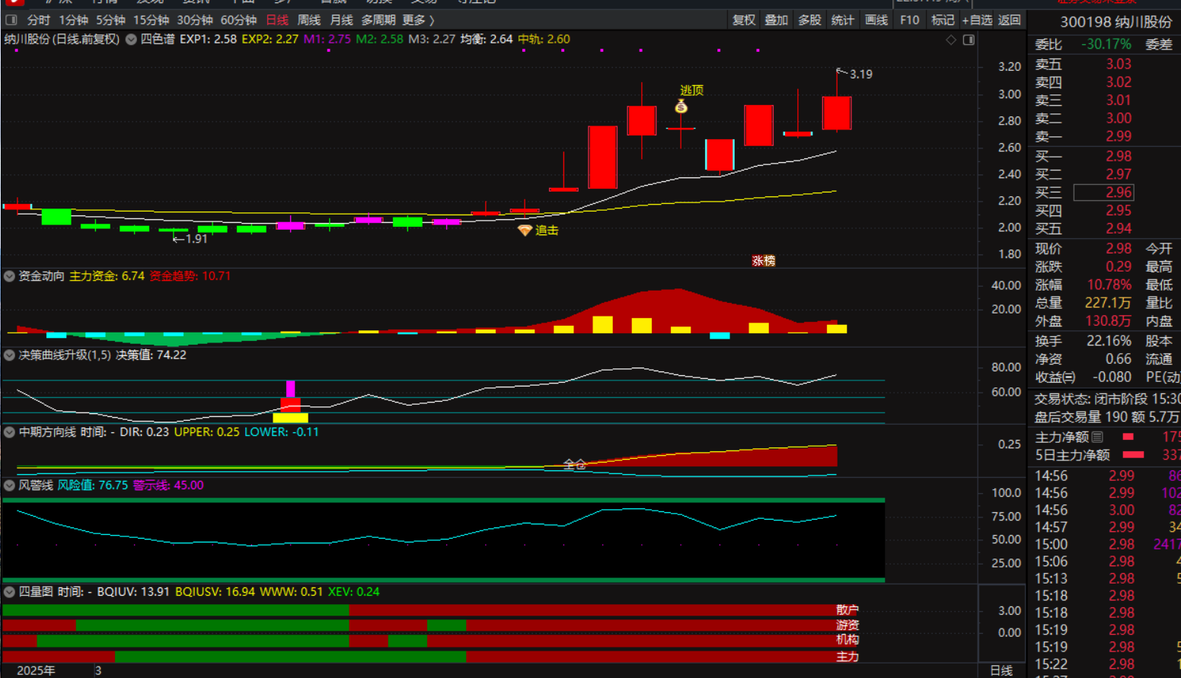Click the 追击 diamond signal icon
This screenshot has height=678, width=1181.
point(525,230)
